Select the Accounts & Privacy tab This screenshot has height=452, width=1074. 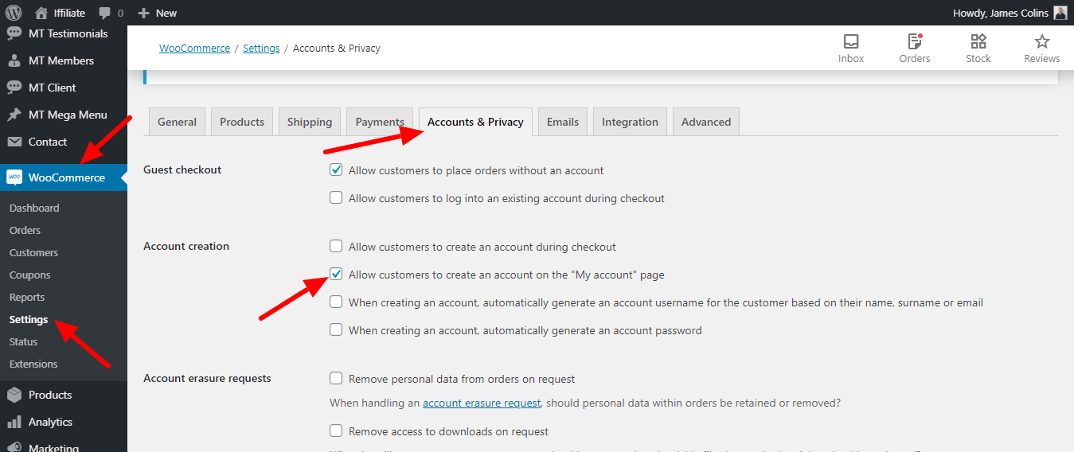click(x=475, y=122)
